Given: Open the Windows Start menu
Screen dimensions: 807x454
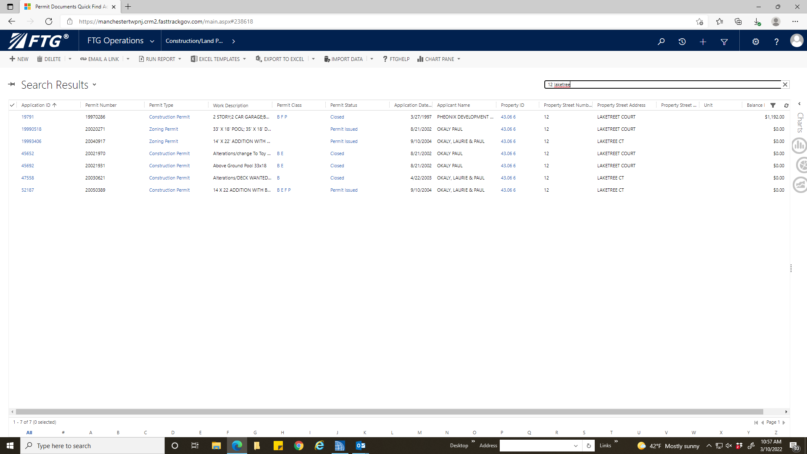Looking at the screenshot, I should [x=10, y=446].
